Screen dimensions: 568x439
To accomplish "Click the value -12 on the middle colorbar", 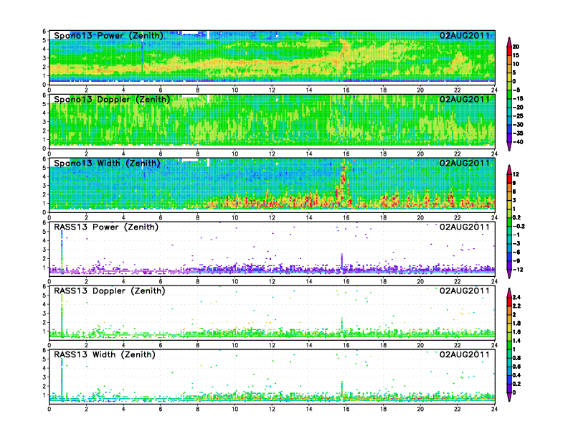I will (x=518, y=270).
